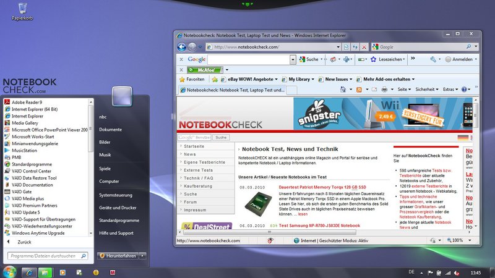The image size is (495, 278).
Task: Open the Papierkorb desktop icon
Action: click(22, 11)
